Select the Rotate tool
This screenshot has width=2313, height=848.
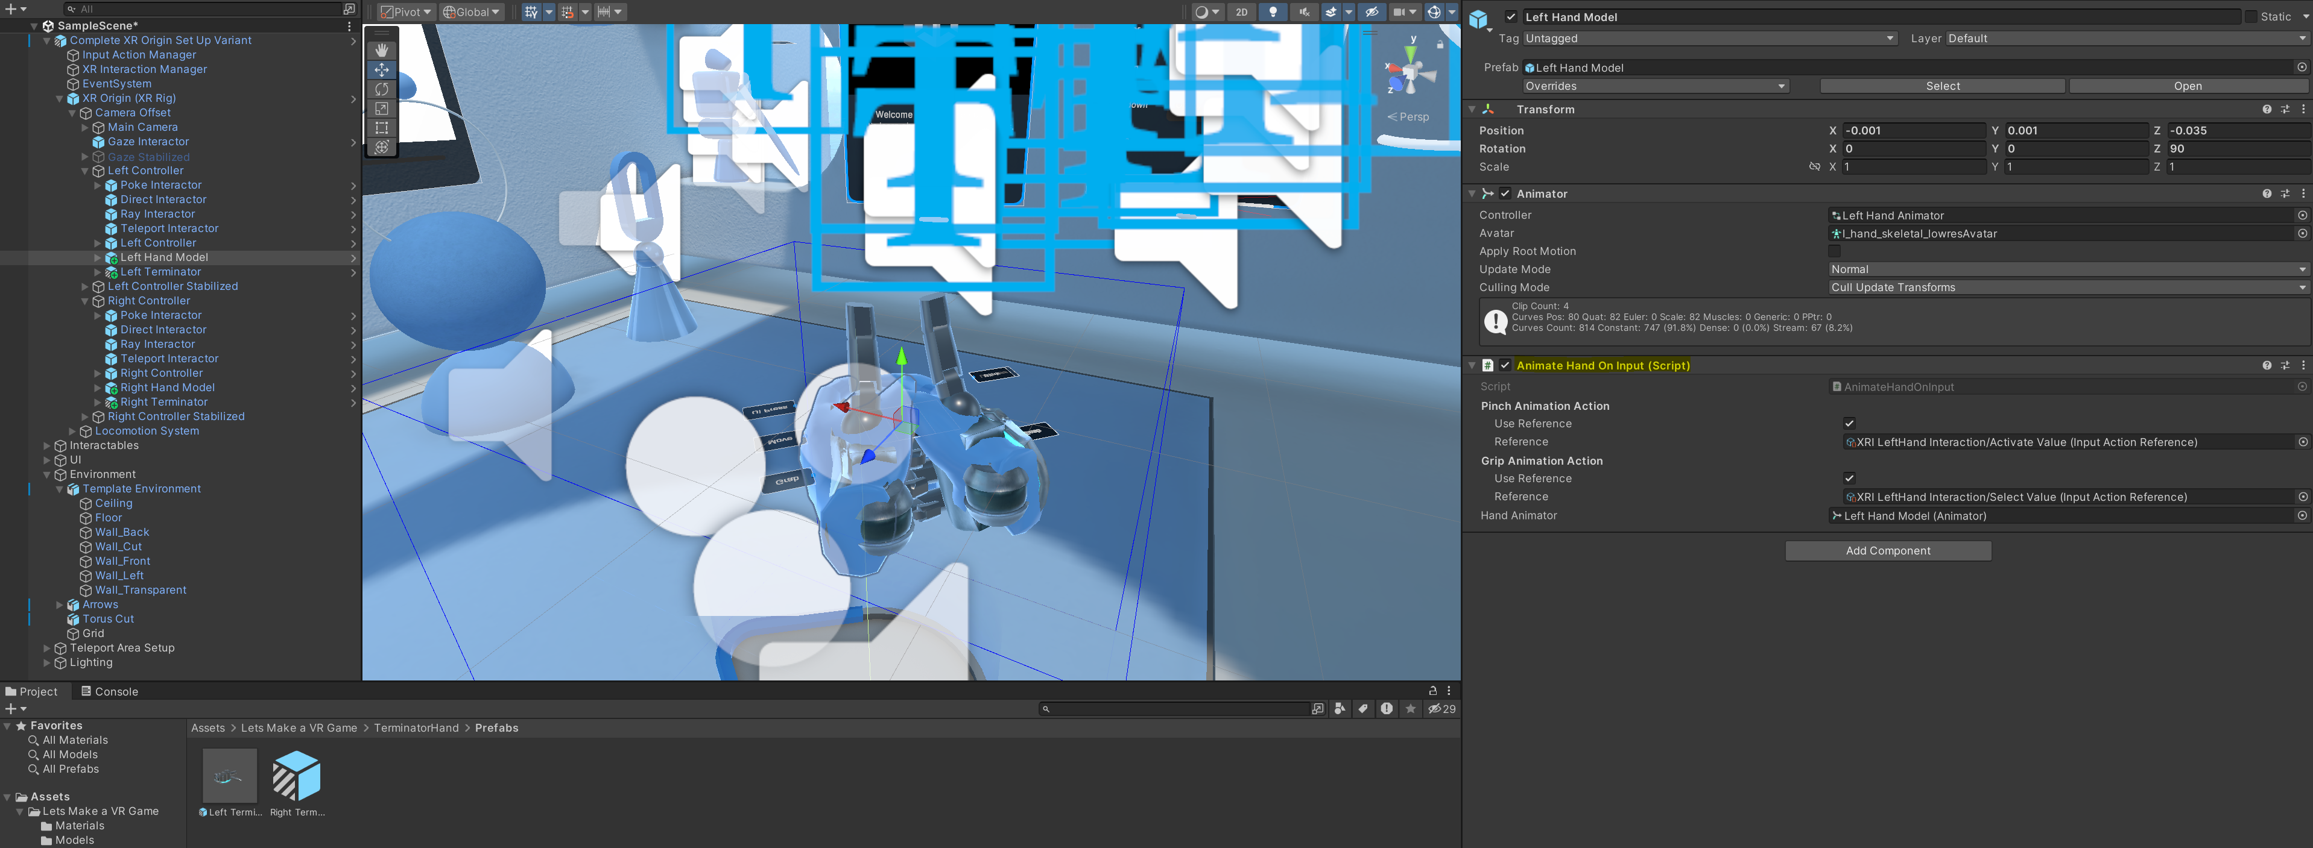(x=382, y=89)
